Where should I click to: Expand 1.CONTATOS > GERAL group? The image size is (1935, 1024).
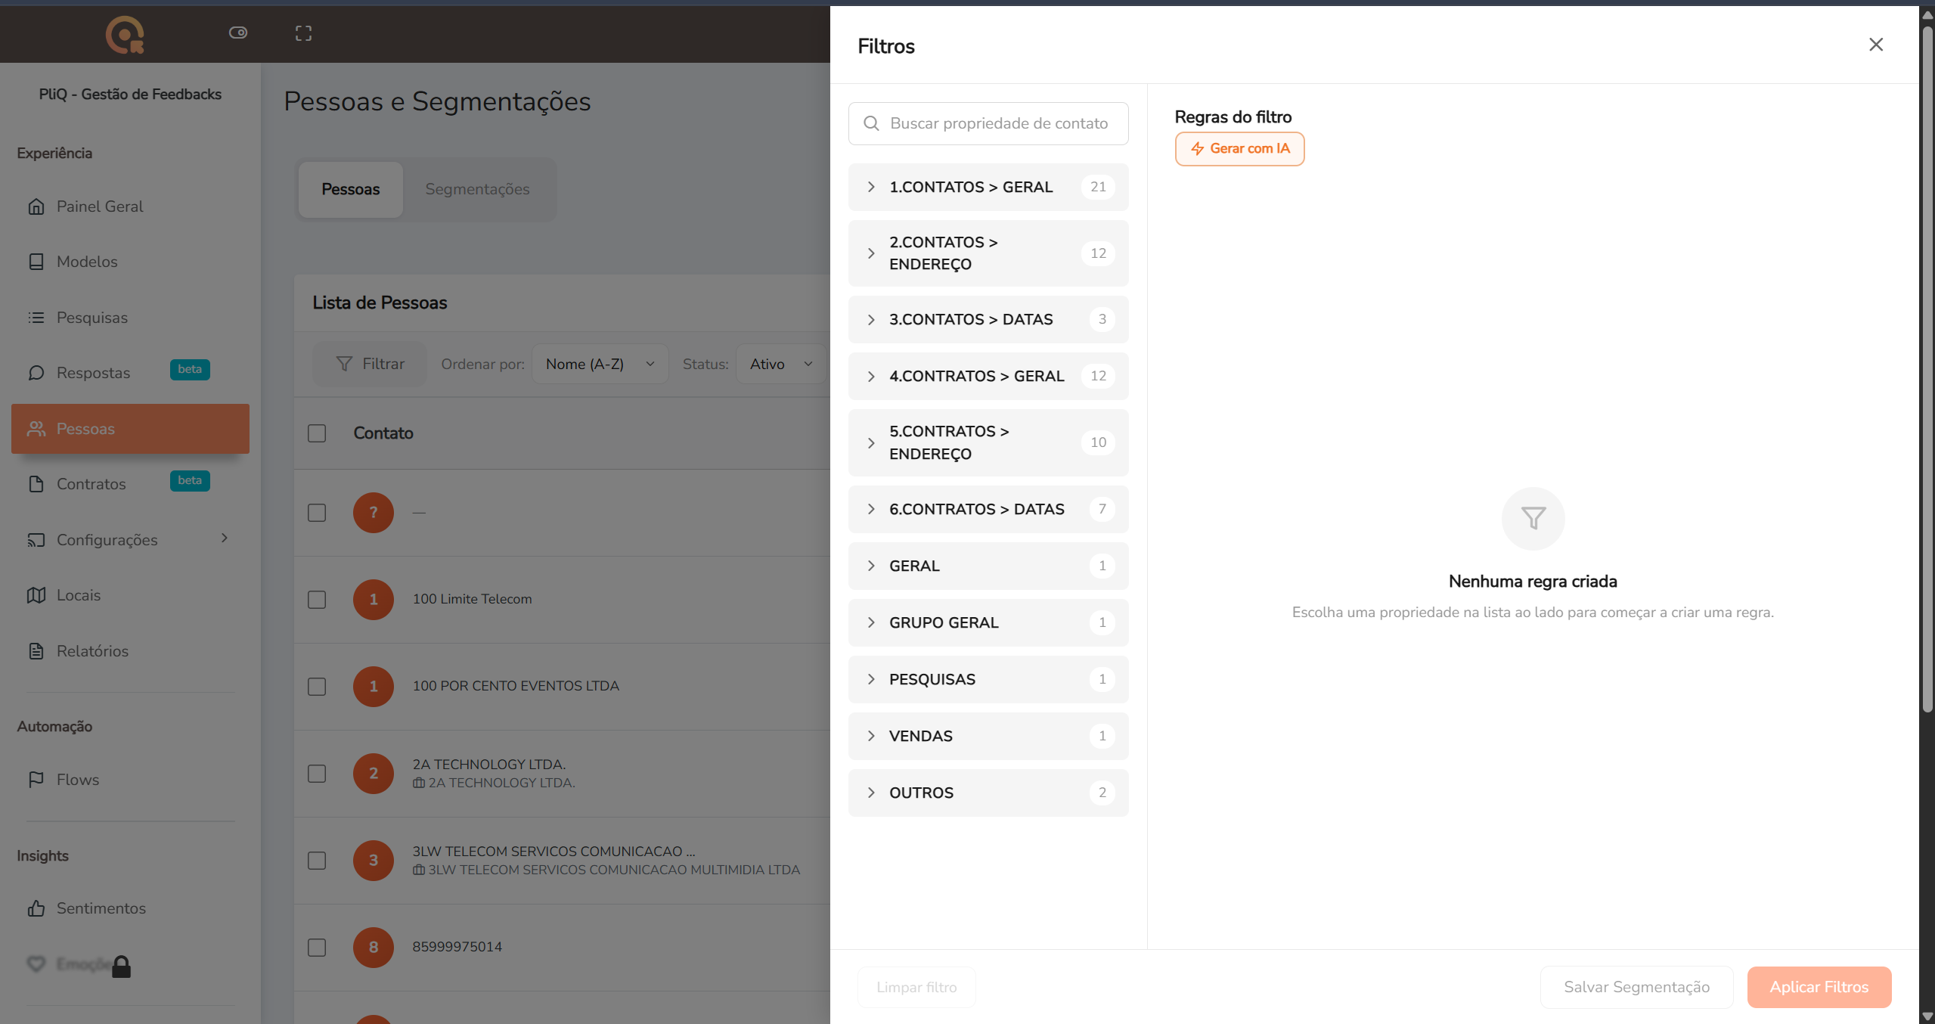[x=988, y=188]
